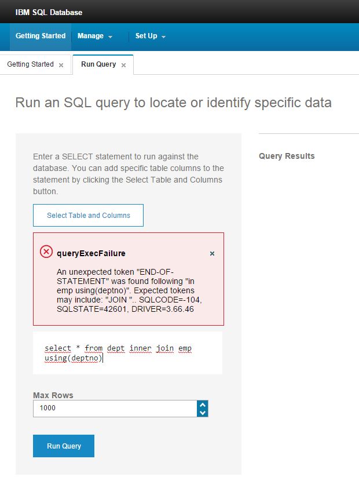This screenshot has width=359, height=488.
Task: Increase Max Rows with up arrow
Action: [203, 405]
